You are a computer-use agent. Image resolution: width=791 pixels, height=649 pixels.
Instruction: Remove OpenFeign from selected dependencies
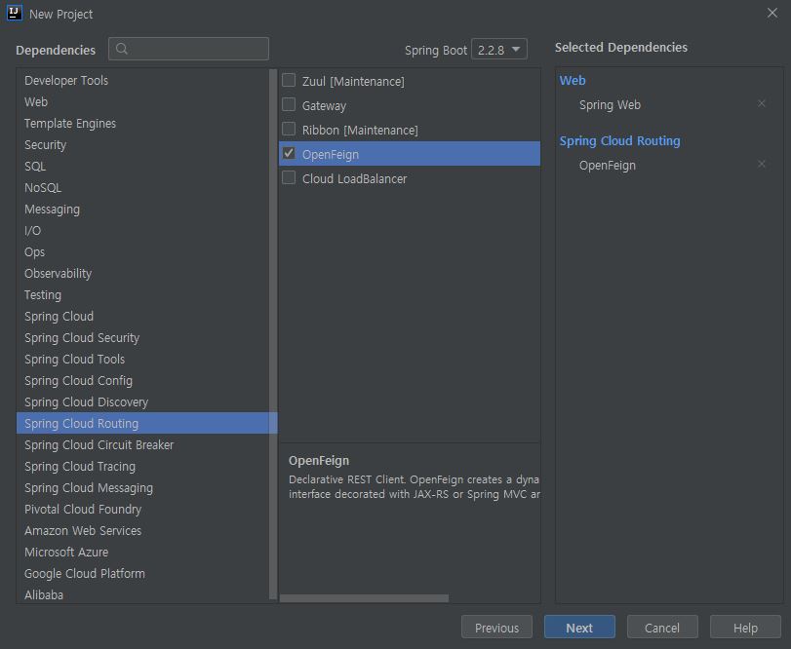point(761,165)
